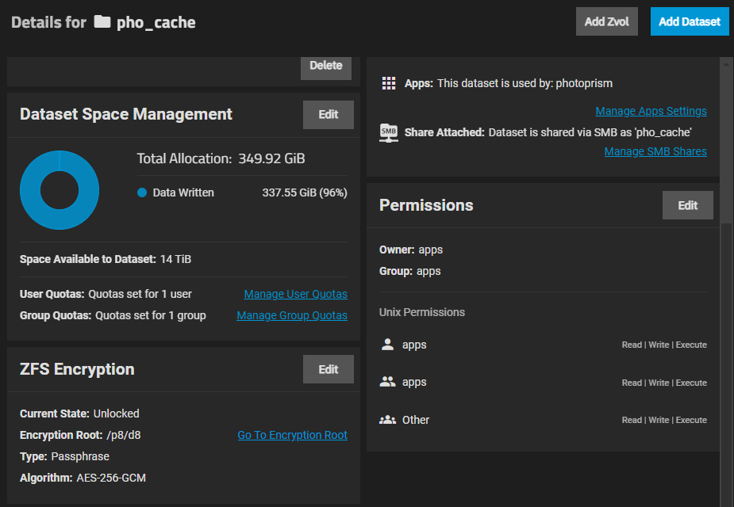Click the Add Dataset button

pyautogui.click(x=690, y=21)
